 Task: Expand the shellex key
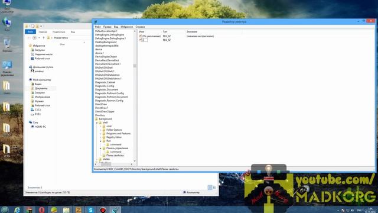97,159
